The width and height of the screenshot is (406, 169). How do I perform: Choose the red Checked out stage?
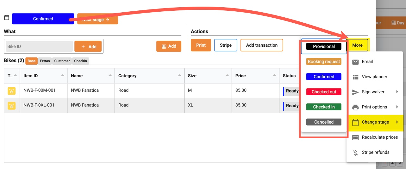click(324, 92)
